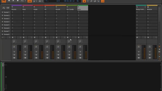Image resolution: width=162 pixels, height=91 pixels.
Task: Select the Stabs track header
Action: [39, 8]
